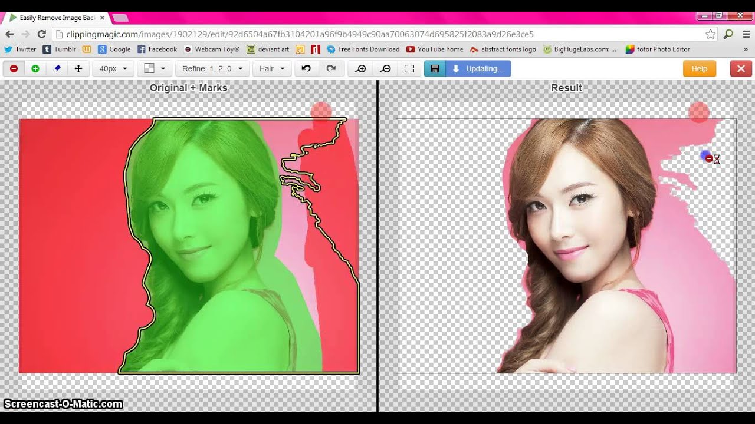
Task: Click the address bar URL field
Action: coord(377,34)
